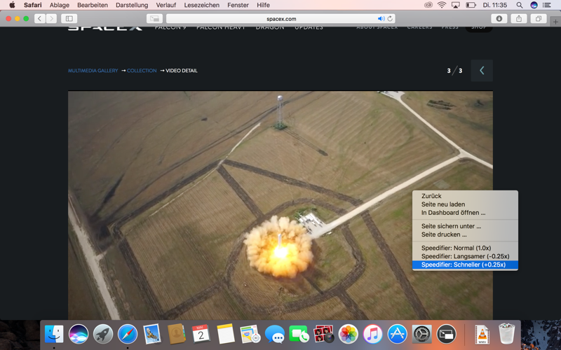
Task: Open iTunes music note in Dock
Action: pyautogui.click(x=373, y=335)
